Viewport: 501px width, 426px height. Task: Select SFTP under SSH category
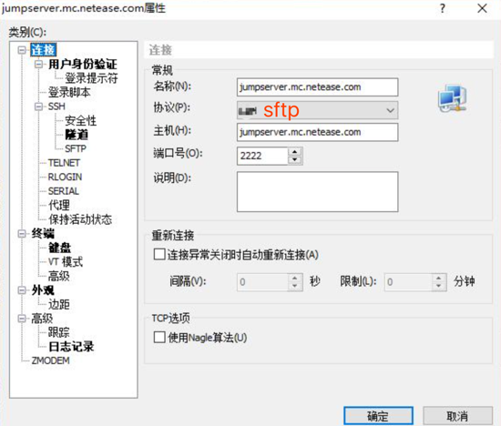pyautogui.click(x=76, y=148)
